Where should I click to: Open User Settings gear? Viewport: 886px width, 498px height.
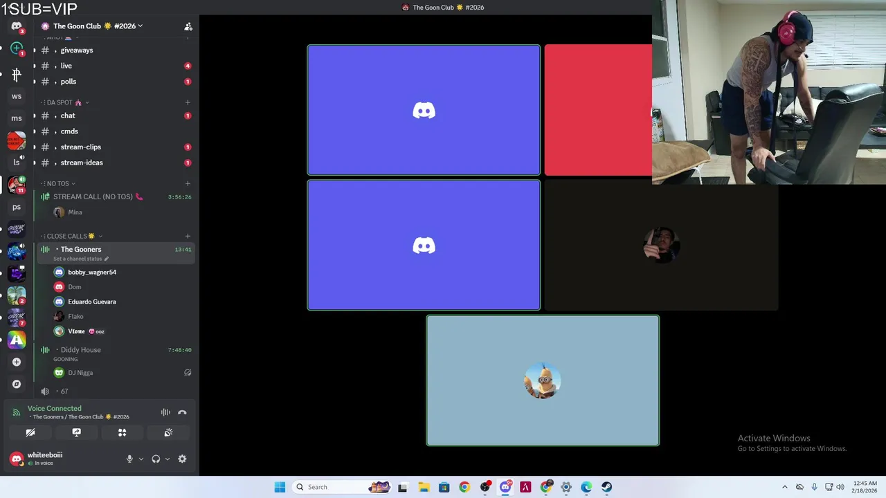click(x=182, y=459)
